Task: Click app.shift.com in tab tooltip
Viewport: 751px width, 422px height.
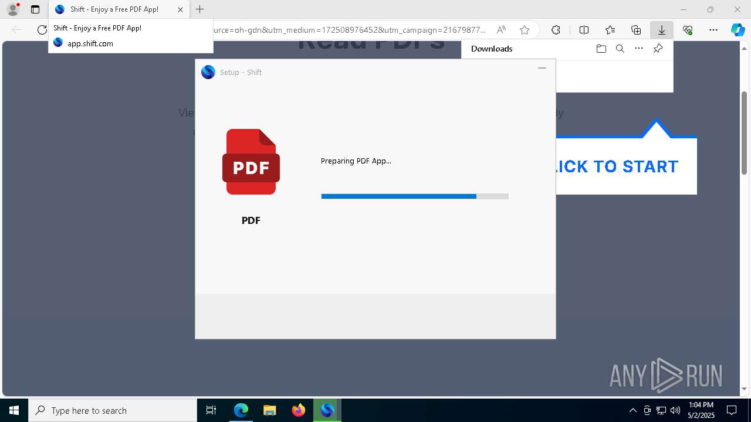Action: (x=90, y=43)
